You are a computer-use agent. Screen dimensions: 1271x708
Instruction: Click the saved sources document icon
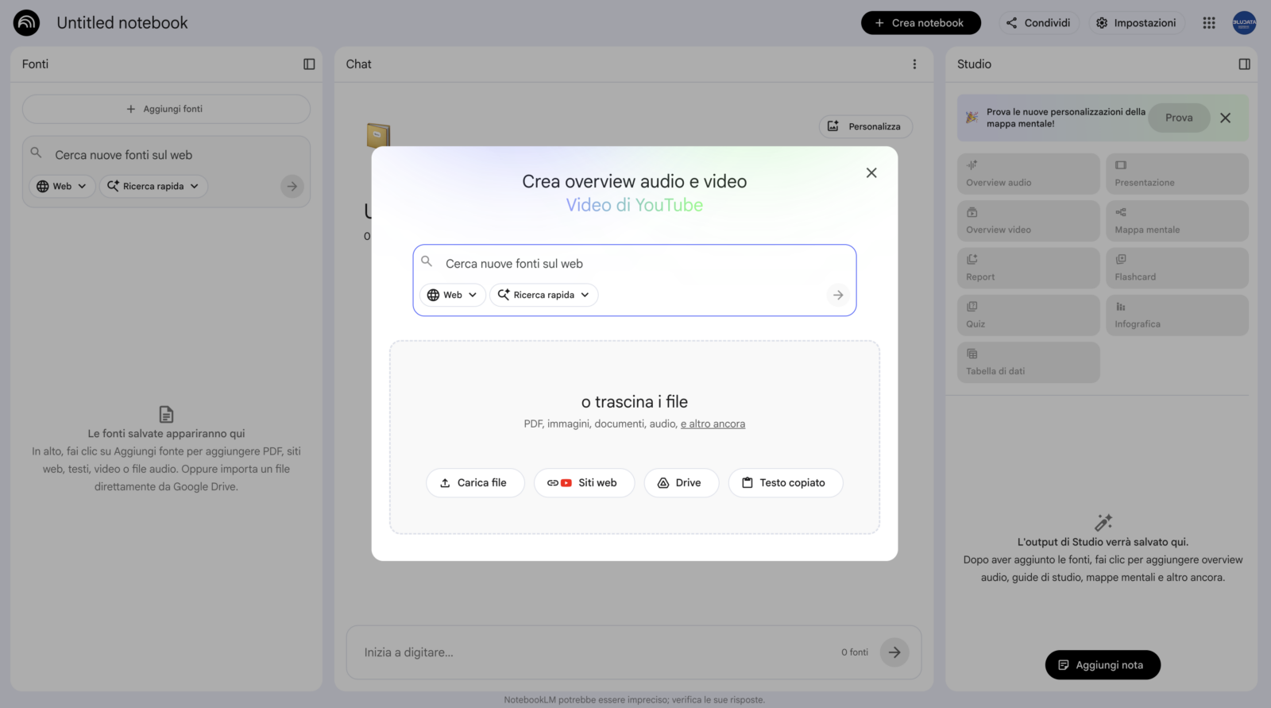pos(166,414)
